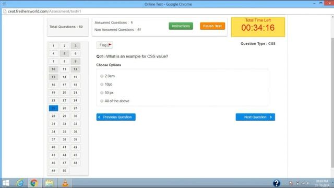The width and height of the screenshot is (334, 188).
Task: Jump to question 44
Action: point(64,155)
